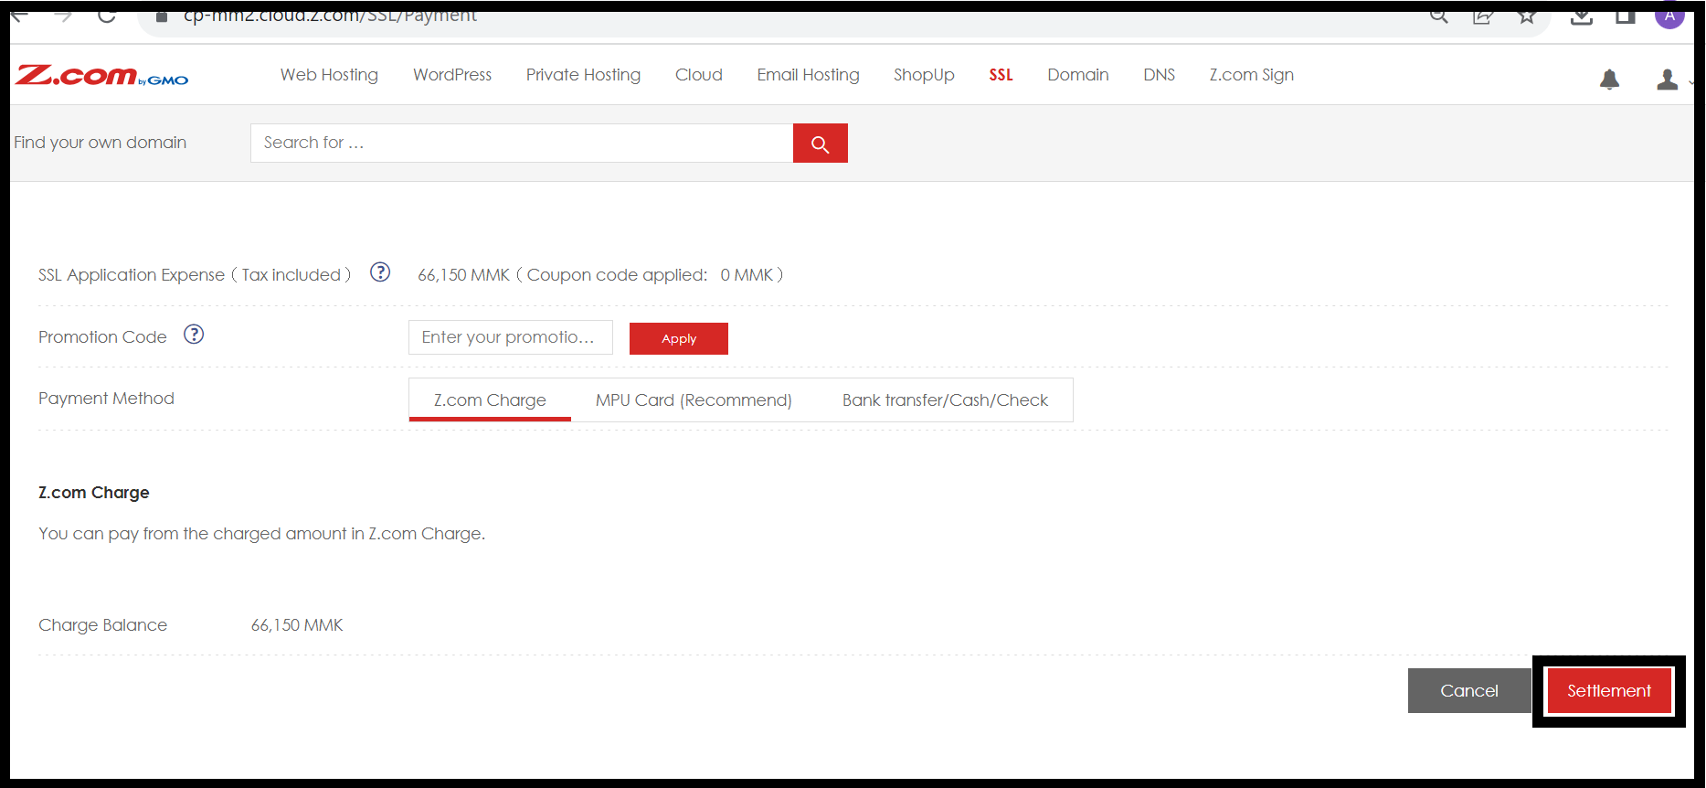Select the Z.com Charge payment tab

[490, 400]
